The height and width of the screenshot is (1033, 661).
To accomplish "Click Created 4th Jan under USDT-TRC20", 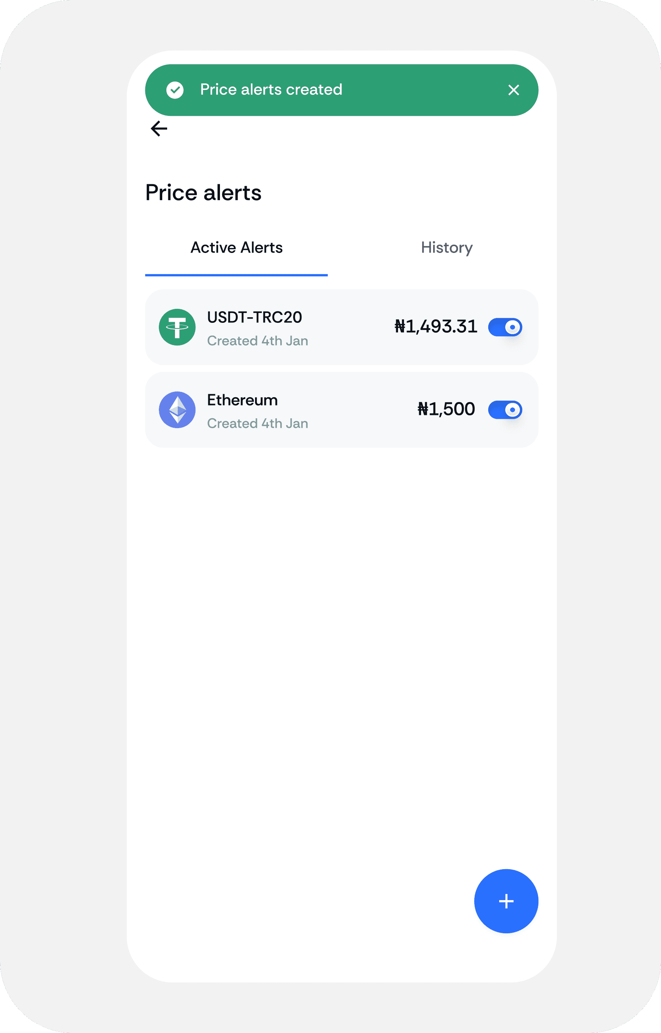I will coord(258,341).
